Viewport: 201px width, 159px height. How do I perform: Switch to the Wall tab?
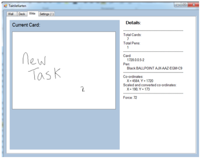tap(12, 14)
